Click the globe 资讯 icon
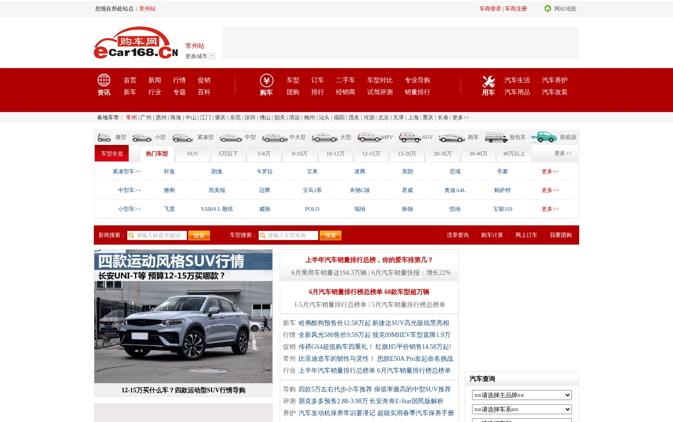Screen dimensions: 673x422 point(104,80)
